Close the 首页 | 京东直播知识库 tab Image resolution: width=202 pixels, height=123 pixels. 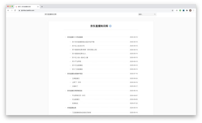click(x=38, y=7)
